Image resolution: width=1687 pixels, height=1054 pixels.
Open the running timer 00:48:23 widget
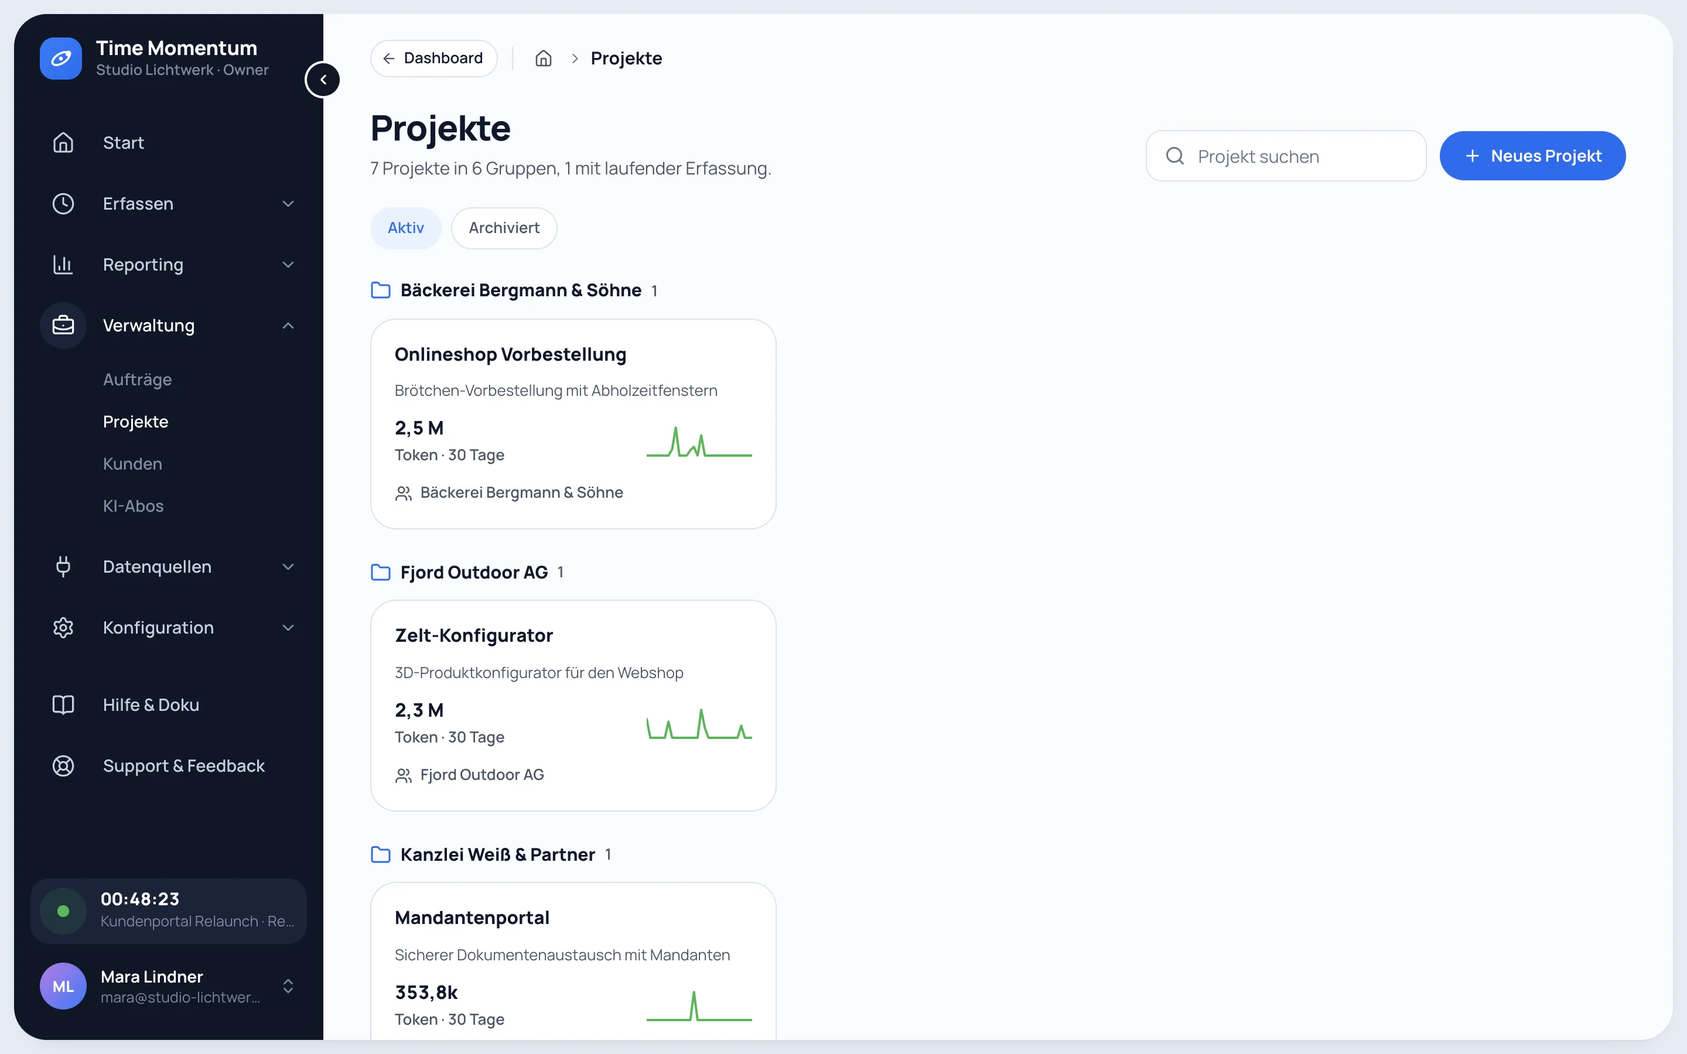coord(169,911)
